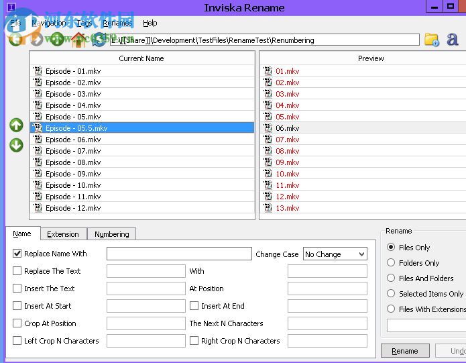Screen dimensions: 466x363
Task: Select Episode - 08.mkv in file list
Action: [x=73, y=162]
